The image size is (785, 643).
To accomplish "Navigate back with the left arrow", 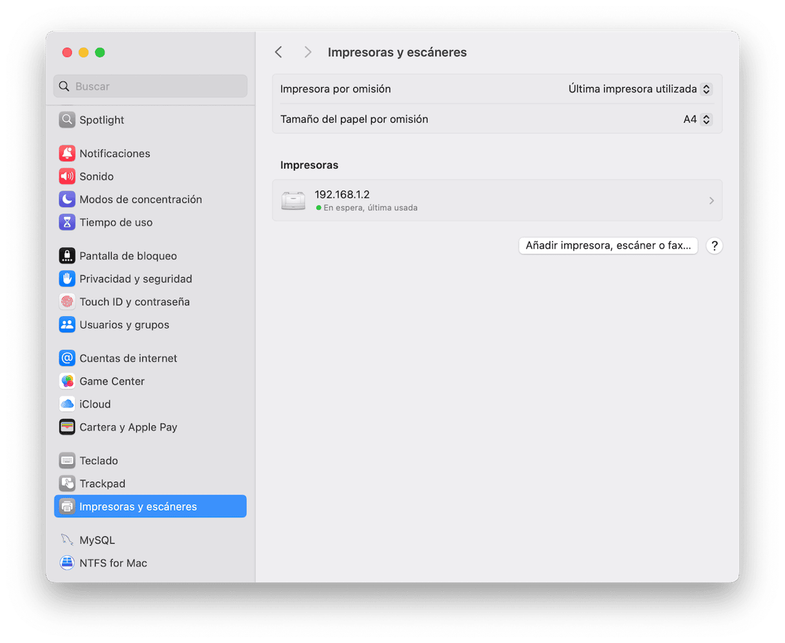I will 279,52.
